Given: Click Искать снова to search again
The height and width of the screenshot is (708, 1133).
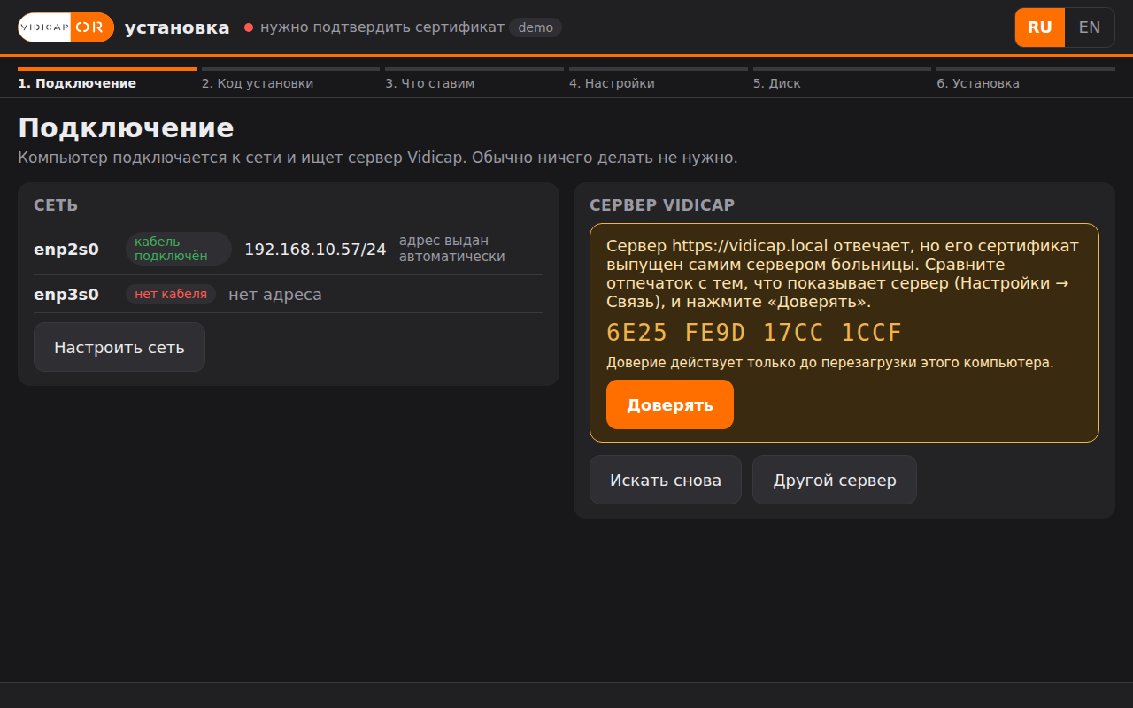Looking at the screenshot, I should click(666, 480).
